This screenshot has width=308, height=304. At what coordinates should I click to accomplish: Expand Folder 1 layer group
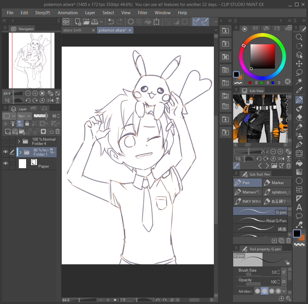click(x=20, y=152)
